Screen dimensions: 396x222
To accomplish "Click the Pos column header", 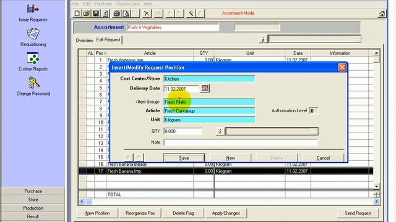I will 100,53.
